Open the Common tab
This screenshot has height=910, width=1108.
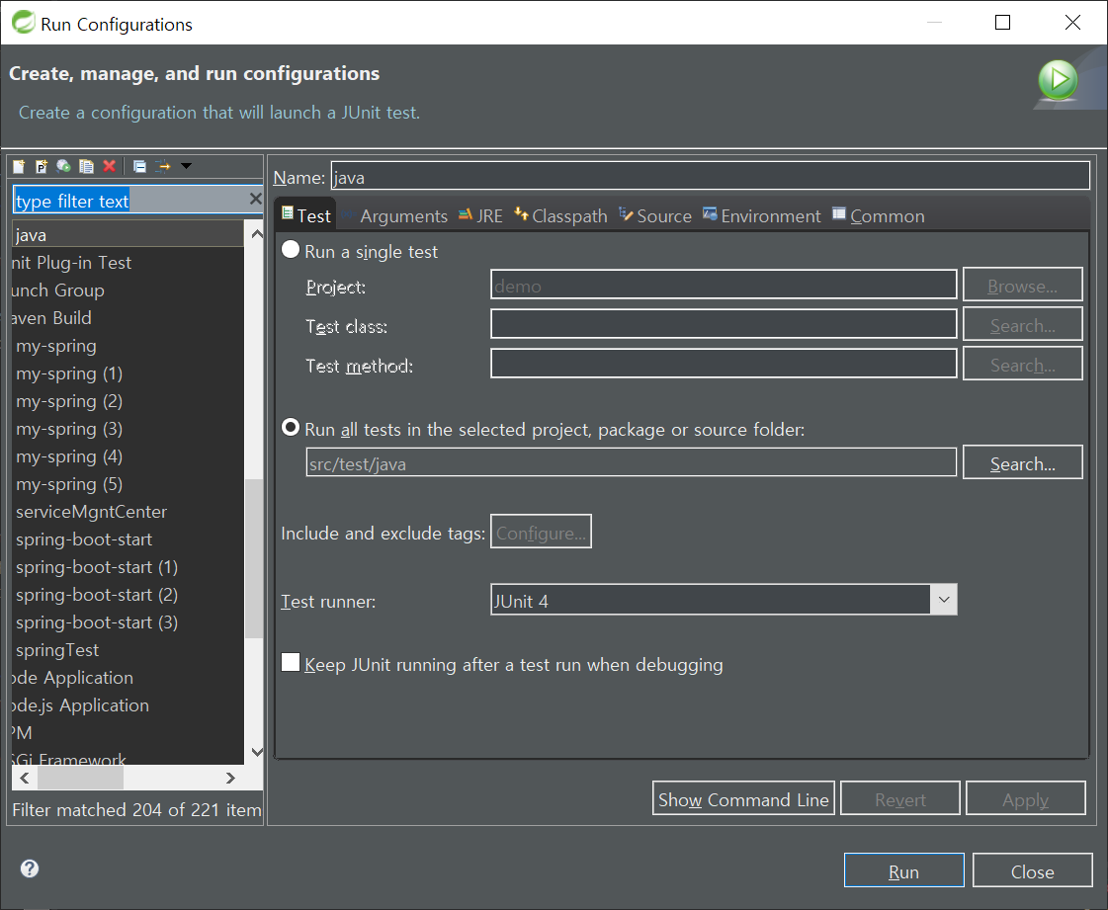coord(879,215)
